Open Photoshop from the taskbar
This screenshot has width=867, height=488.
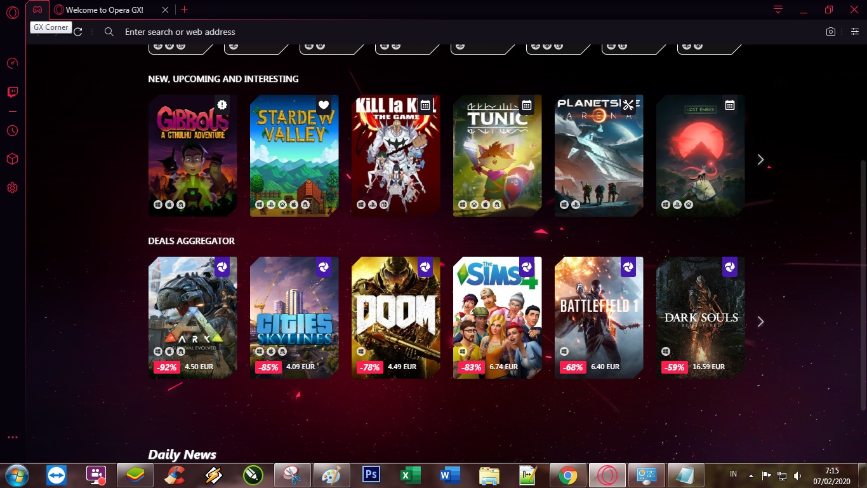pos(371,475)
